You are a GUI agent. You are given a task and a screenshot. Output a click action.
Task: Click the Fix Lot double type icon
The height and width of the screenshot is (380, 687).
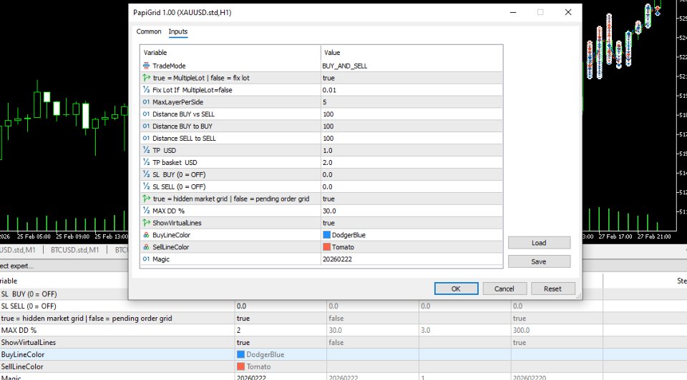click(146, 90)
